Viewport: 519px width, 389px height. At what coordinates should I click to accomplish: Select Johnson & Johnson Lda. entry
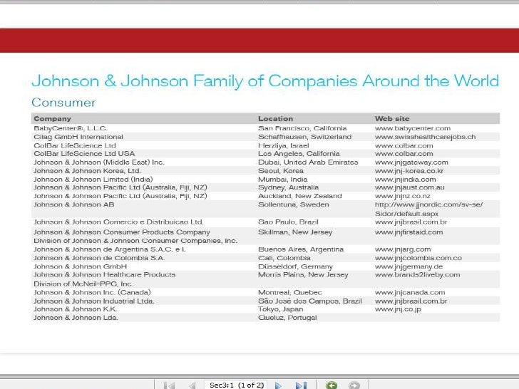[76, 318]
